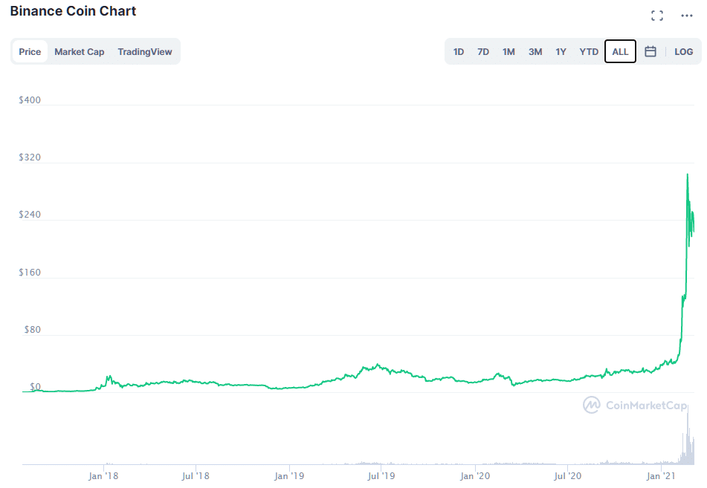Image resolution: width=707 pixels, height=488 pixels.
Task: Click the $400 price axis label
Action: pos(30,100)
